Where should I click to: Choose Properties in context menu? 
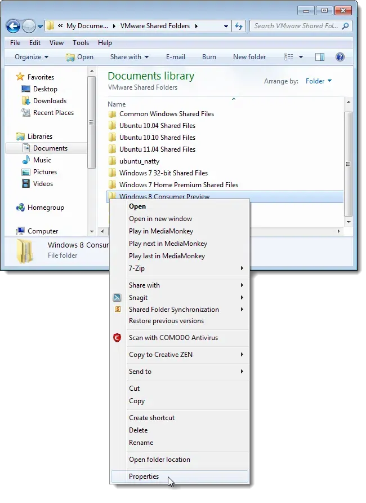(x=179, y=476)
